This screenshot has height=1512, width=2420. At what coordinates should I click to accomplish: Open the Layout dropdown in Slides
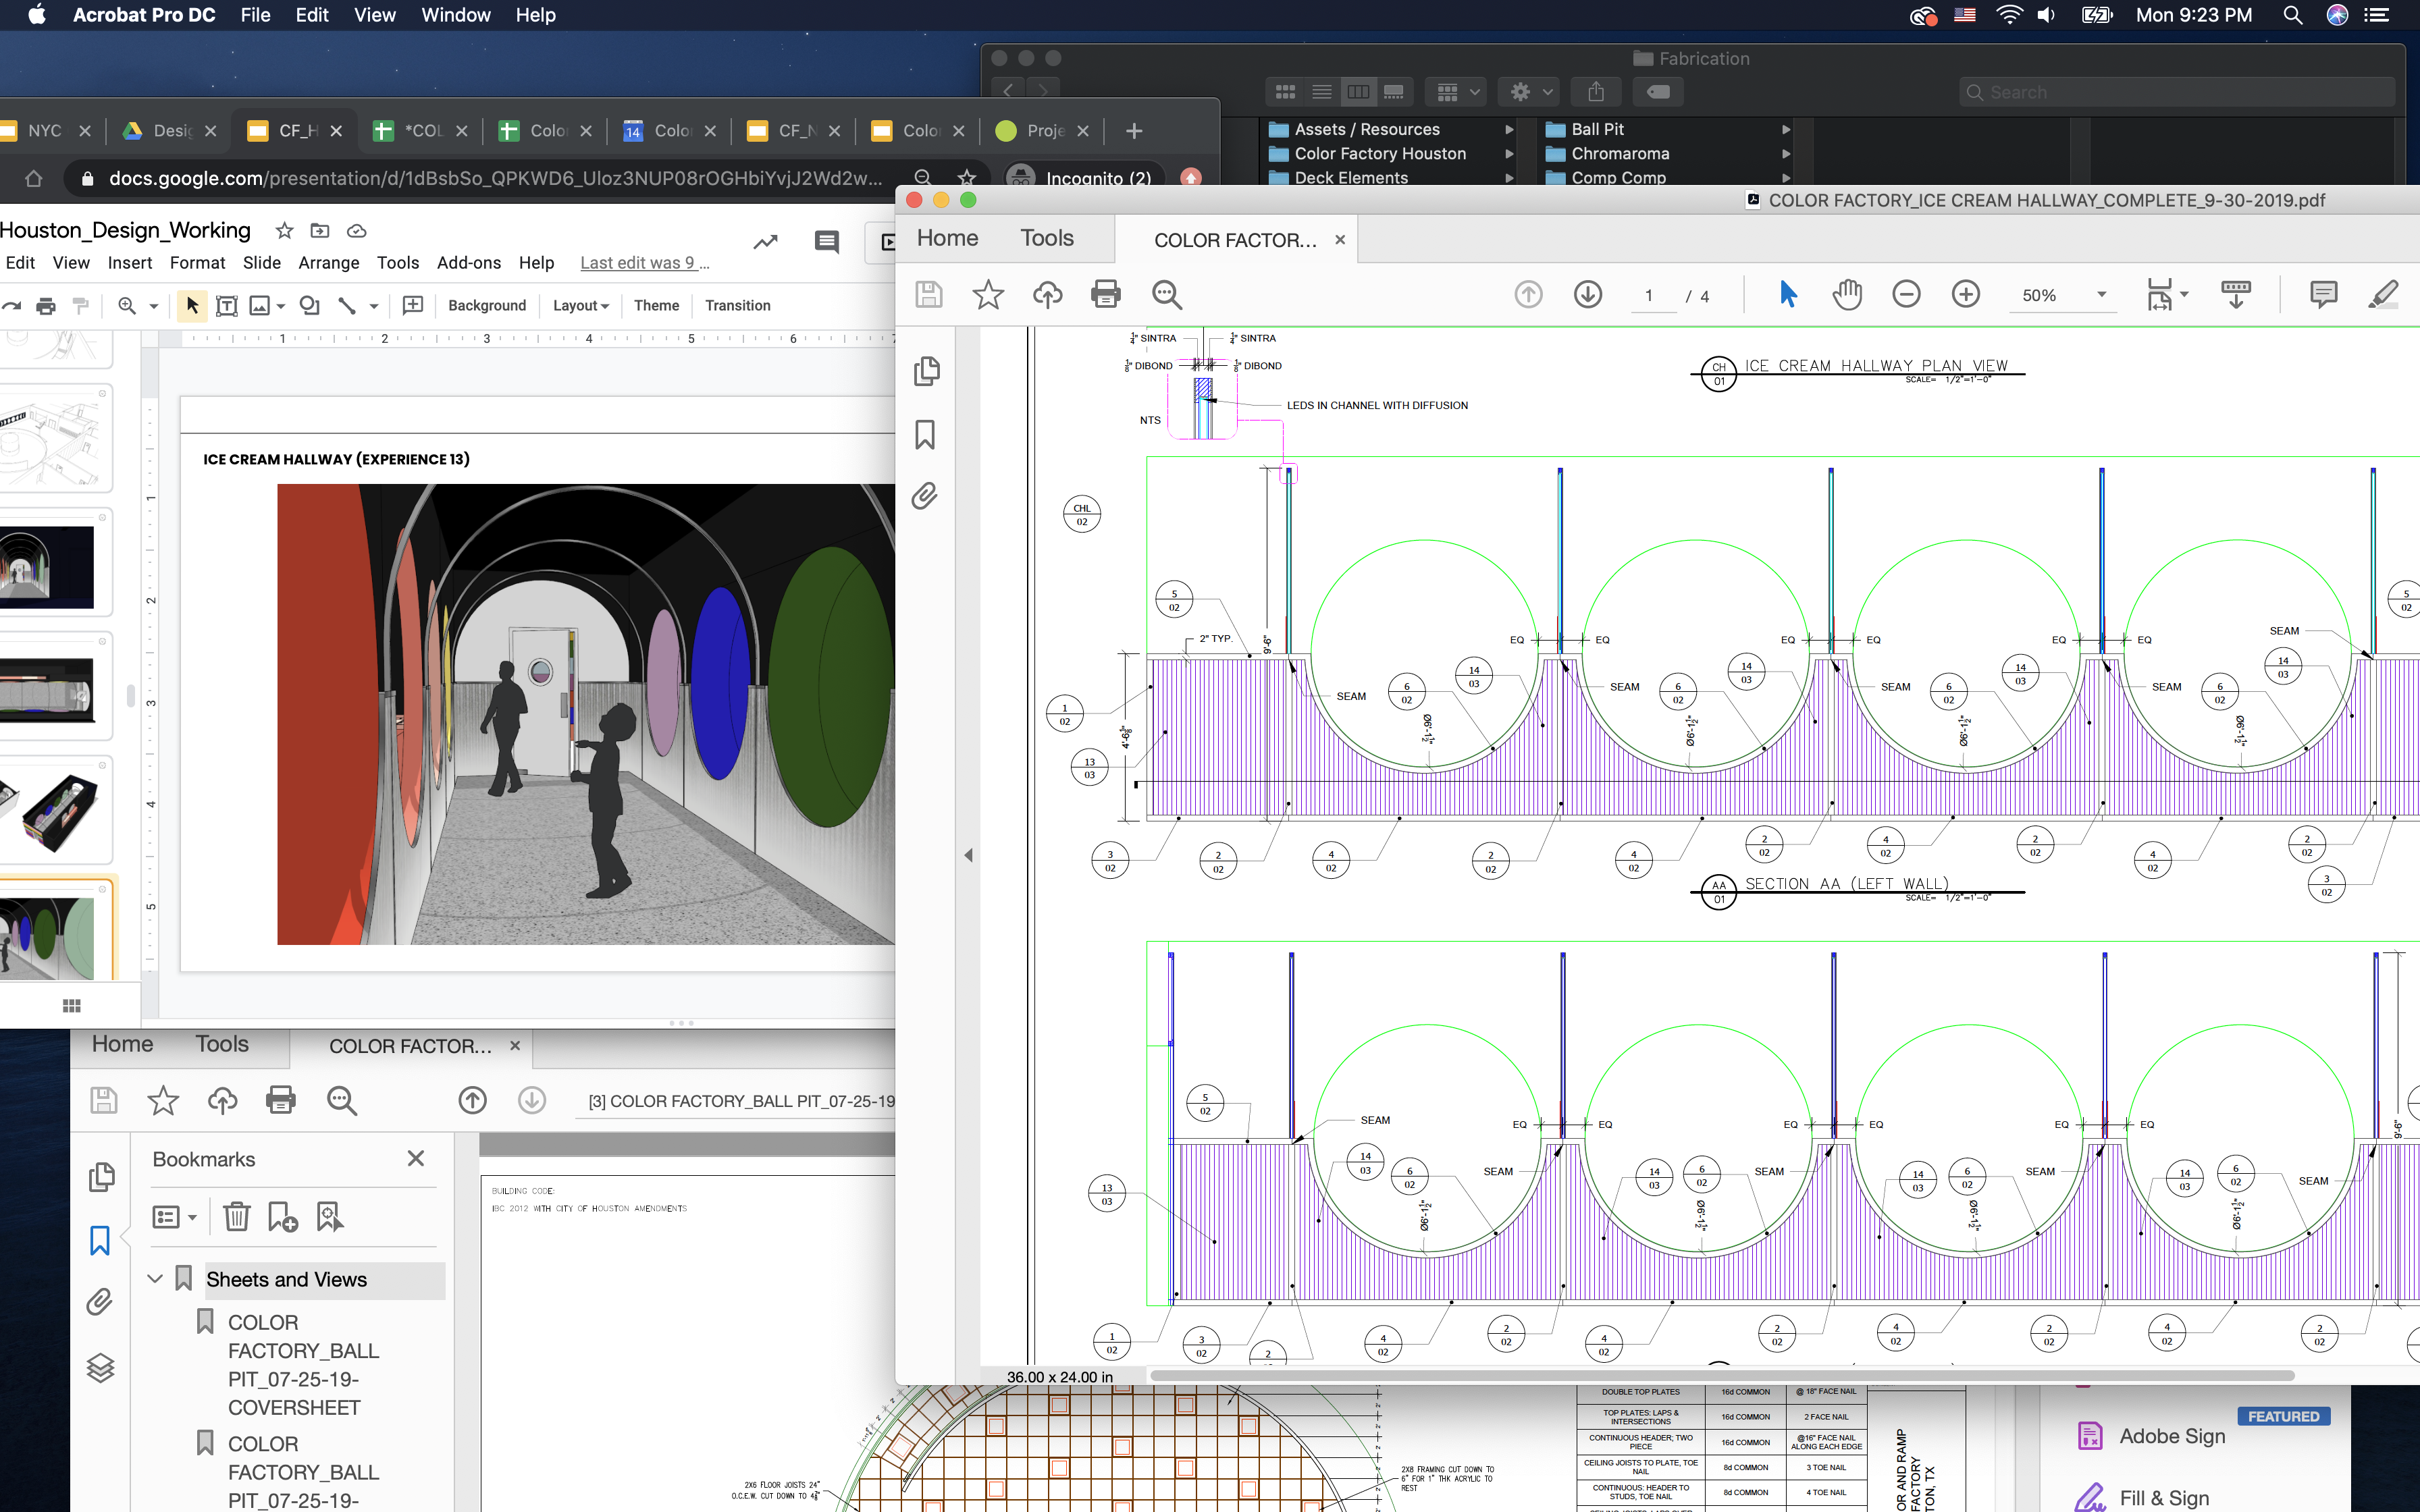(x=580, y=306)
